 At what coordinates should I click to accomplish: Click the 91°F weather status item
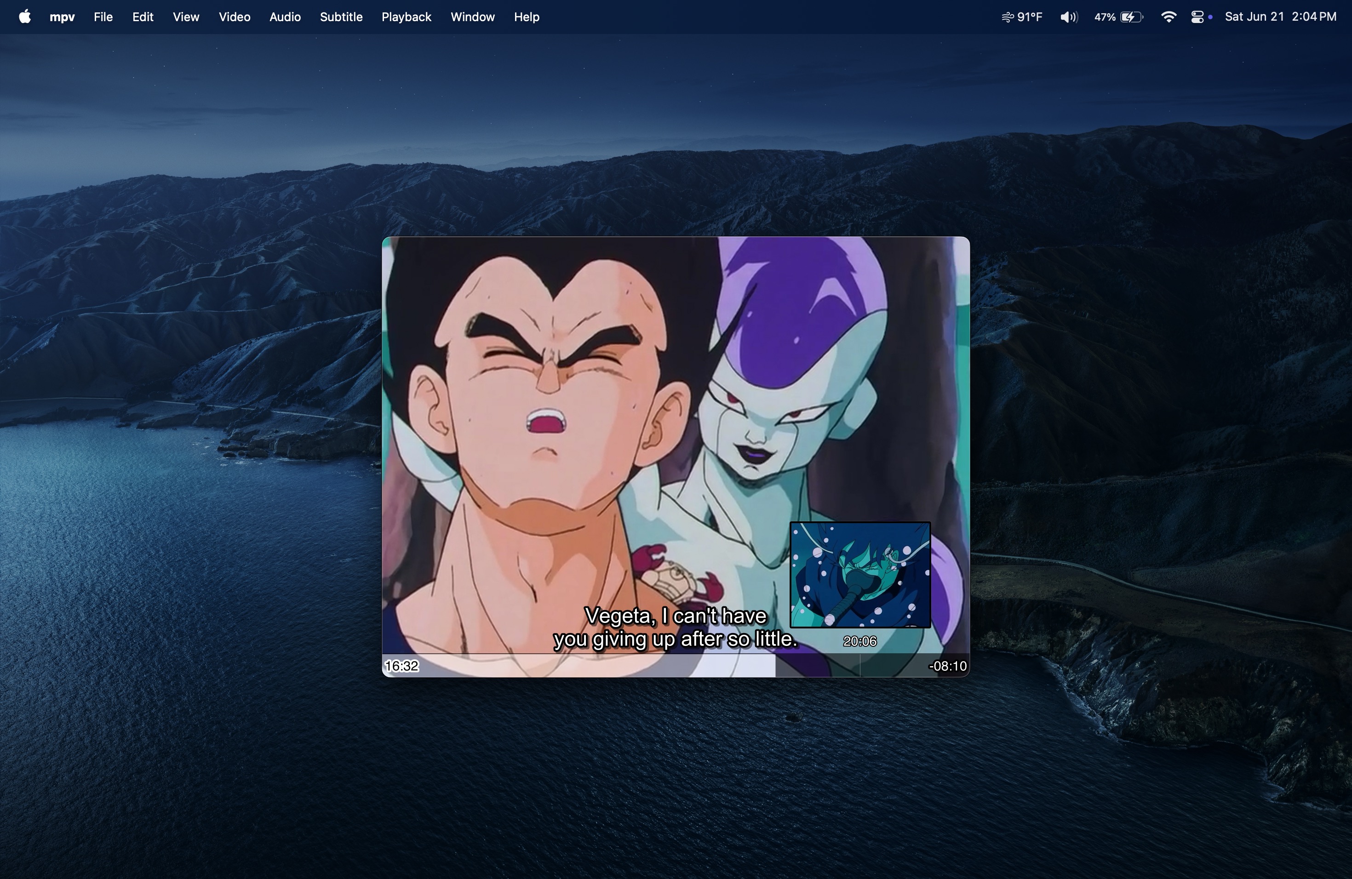coord(1021,17)
